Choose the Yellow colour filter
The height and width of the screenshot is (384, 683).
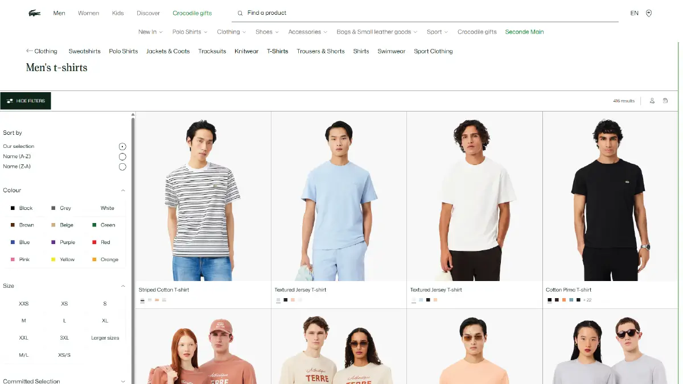tap(63, 259)
